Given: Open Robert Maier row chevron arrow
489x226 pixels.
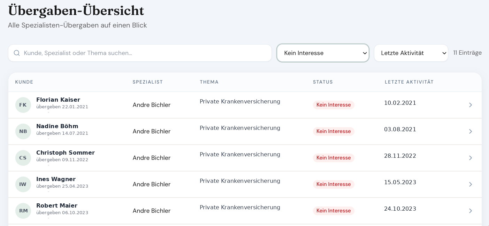Looking at the screenshot, I should [470, 211].
